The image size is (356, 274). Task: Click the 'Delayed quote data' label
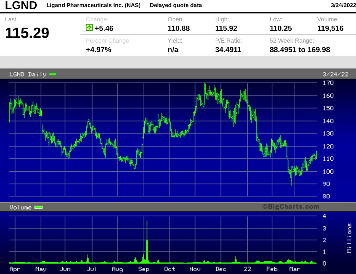click(x=176, y=5)
